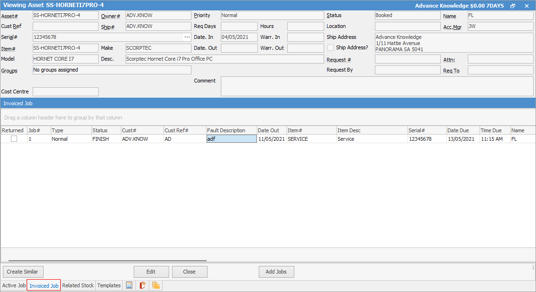Click the Add Jobs button

[276, 271]
